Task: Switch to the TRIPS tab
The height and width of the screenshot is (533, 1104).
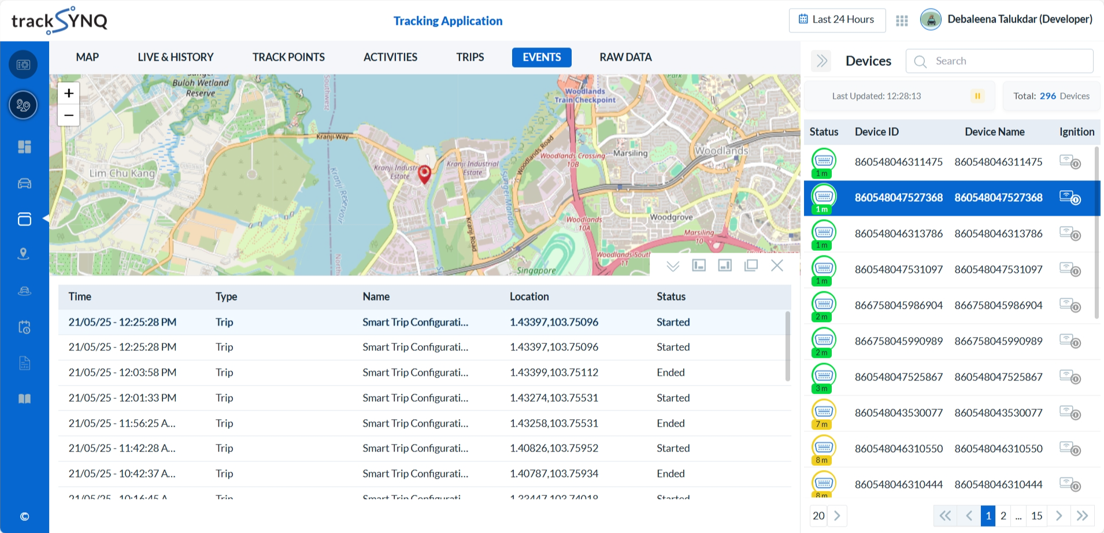Action: (x=469, y=57)
